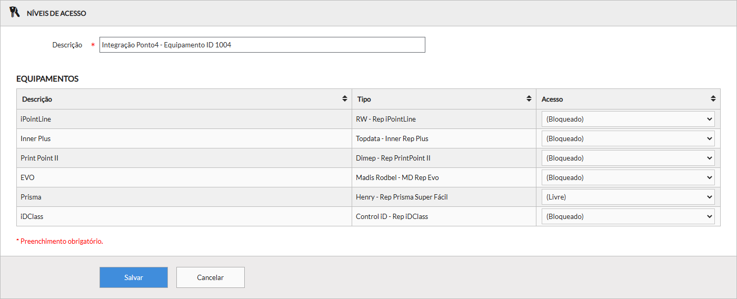This screenshot has width=737, height=299.
Task: Select the iPointLine row description cell
Action: pyautogui.click(x=36, y=119)
